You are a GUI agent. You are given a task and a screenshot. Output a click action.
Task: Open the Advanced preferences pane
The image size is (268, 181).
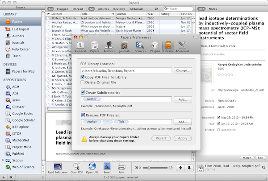pos(182,47)
